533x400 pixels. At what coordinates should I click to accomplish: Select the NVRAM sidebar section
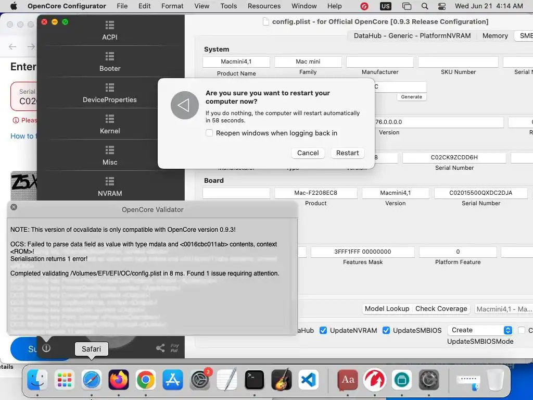click(x=109, y=187)
